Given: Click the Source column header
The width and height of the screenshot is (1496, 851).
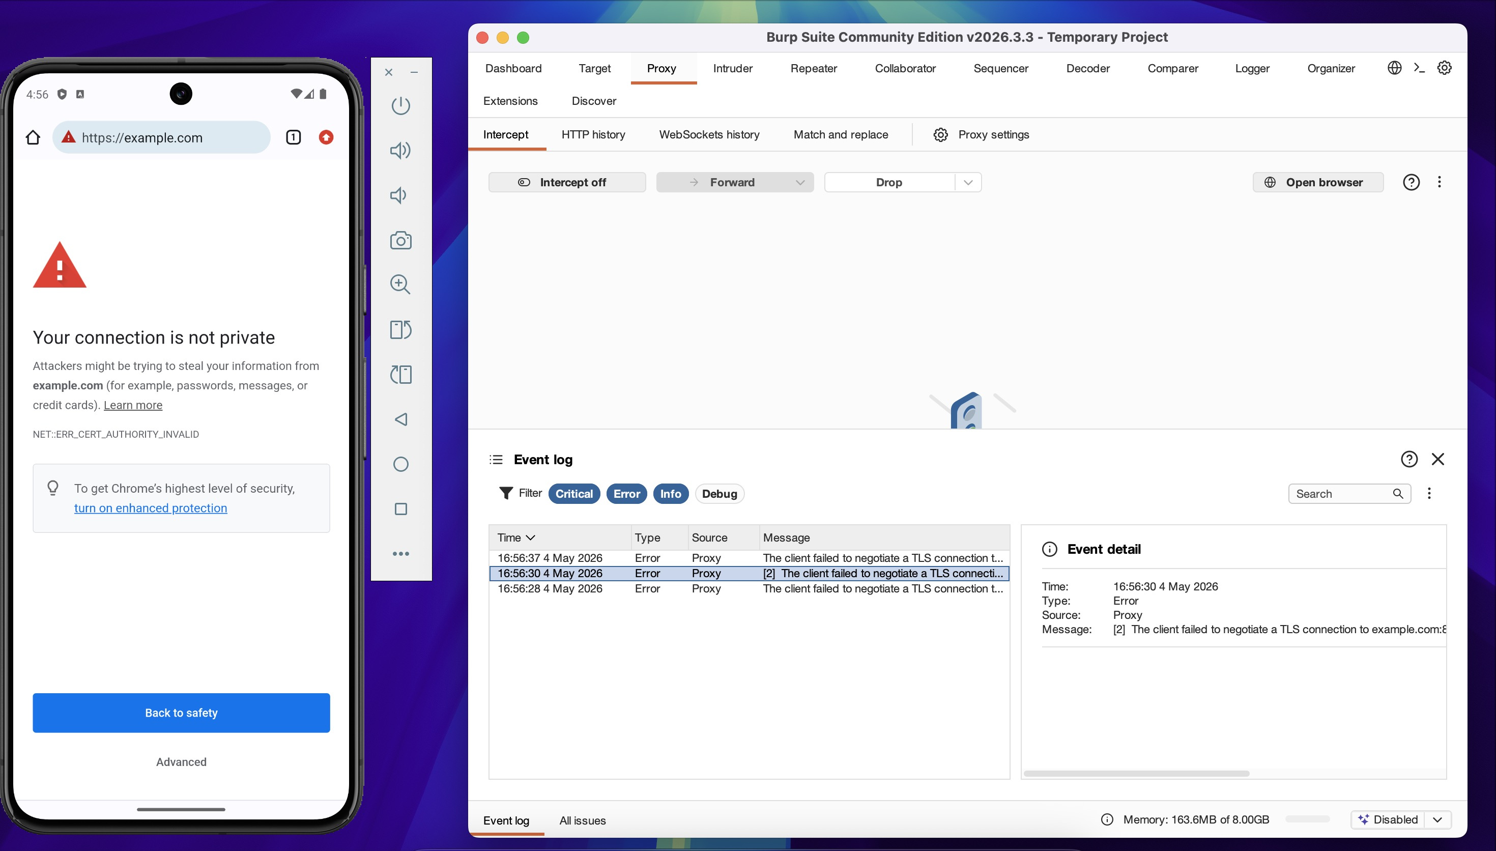Looking at the screenshot, I should coord(723,537).
